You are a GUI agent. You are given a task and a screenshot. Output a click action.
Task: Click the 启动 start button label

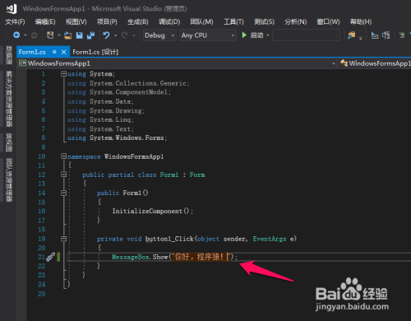point(256,35)
